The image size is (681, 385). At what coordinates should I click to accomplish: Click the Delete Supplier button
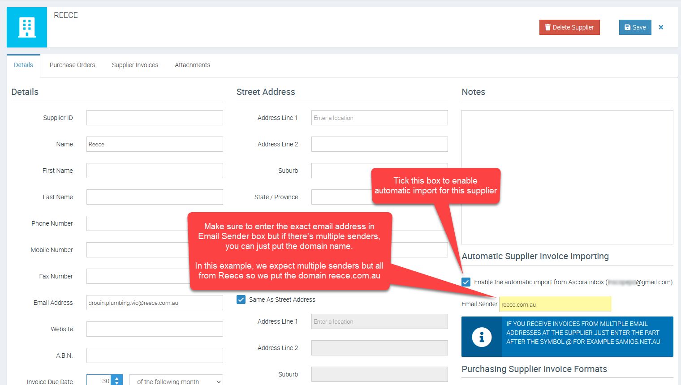tap(569, 27)
